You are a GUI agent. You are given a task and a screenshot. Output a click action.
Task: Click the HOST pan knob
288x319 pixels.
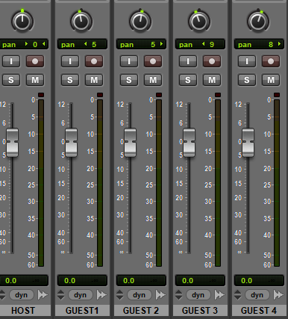[x=22, y=22]
